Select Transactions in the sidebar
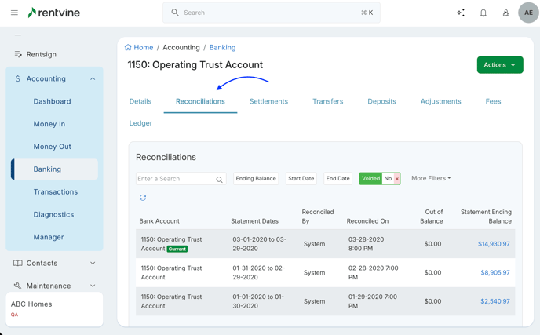Screen dimensions: 540x335 point(55,191)
